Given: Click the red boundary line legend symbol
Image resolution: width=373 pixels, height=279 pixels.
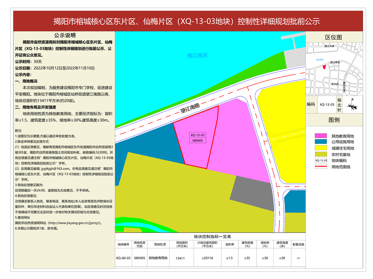Looking at the screenshot, I should (x=321, y=167).
